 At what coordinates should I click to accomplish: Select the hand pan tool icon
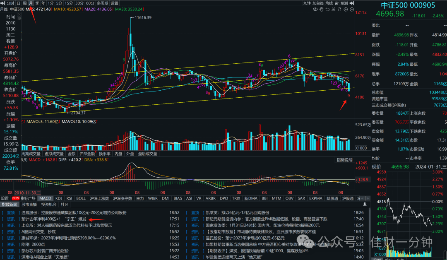point(321,10)
